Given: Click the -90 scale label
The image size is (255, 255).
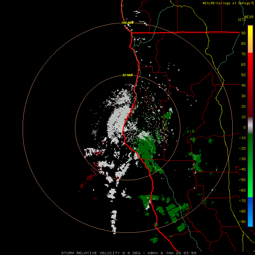Looking at the screenshot, I should coord(242,222).
